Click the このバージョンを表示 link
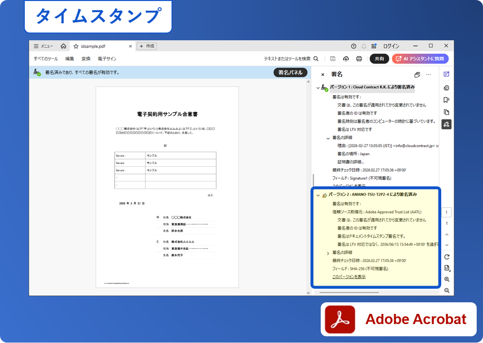 [x=349, y=277]
